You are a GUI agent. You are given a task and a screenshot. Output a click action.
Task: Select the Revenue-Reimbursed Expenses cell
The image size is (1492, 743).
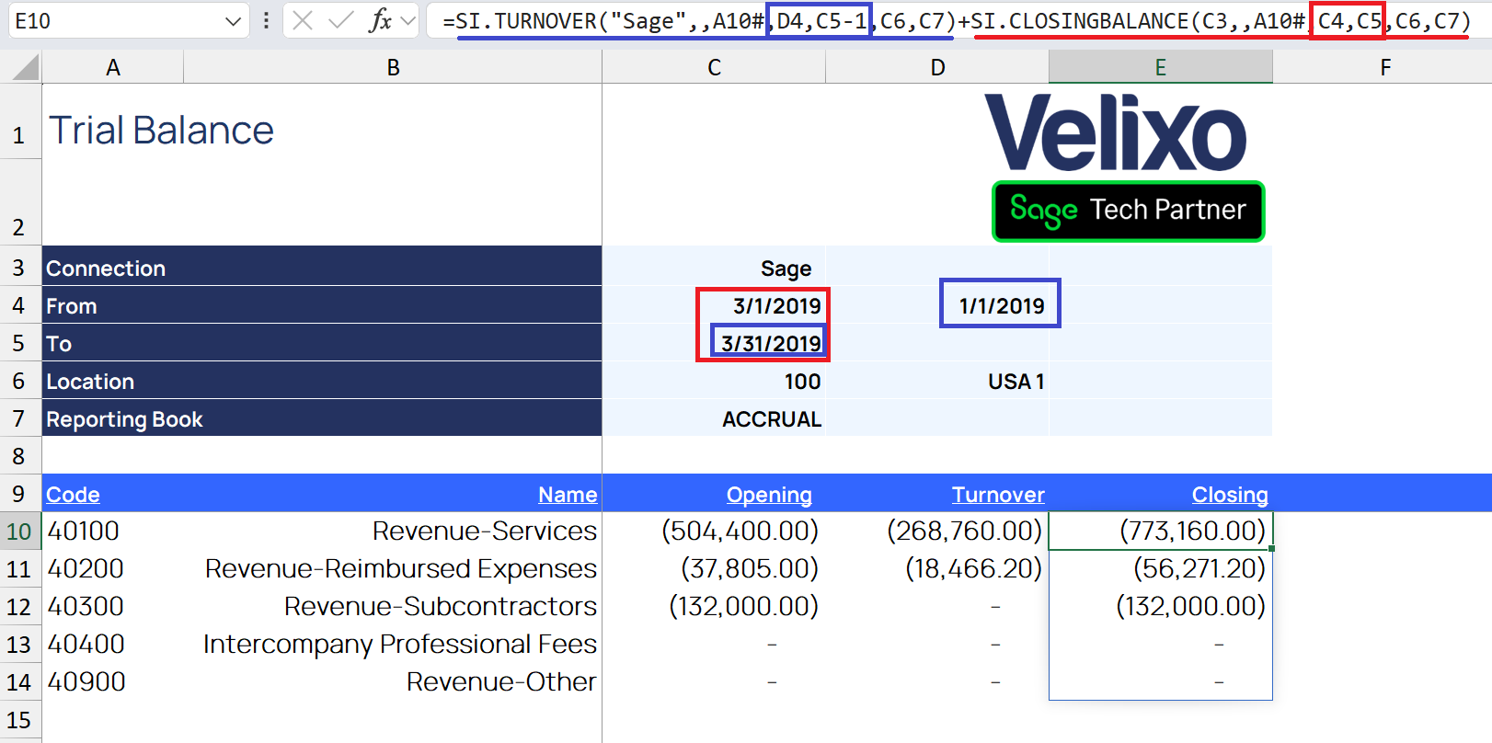[x=393, y=568]
